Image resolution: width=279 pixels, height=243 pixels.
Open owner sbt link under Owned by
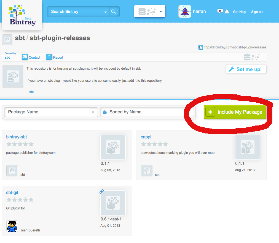[x=7, y=57]
